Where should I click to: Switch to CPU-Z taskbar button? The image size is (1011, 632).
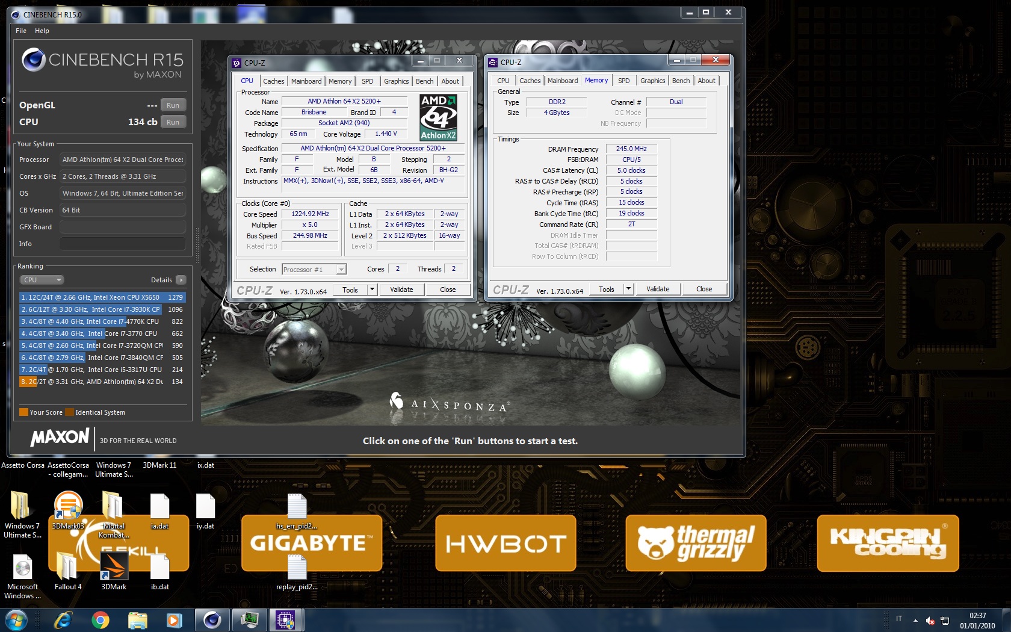(x=286, y=620)
